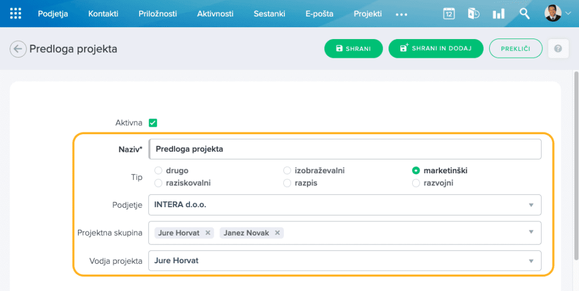Remove Janez Novak from Projektna skupina
Viewport: 579px width, 291px height.
coord(277,233)
